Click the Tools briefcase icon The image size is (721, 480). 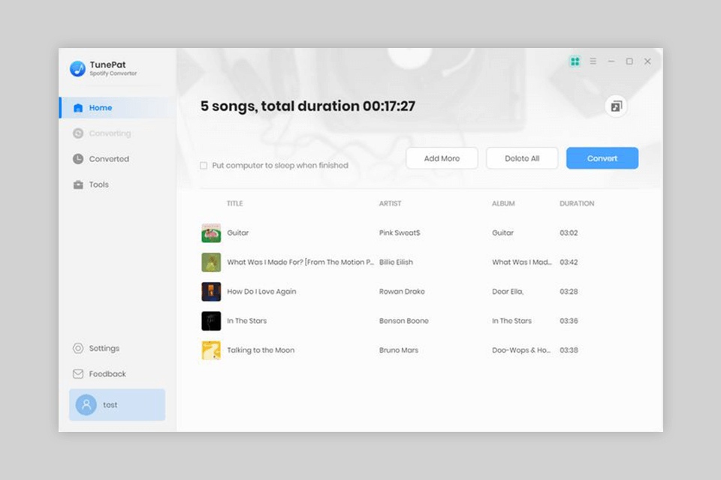78,184
